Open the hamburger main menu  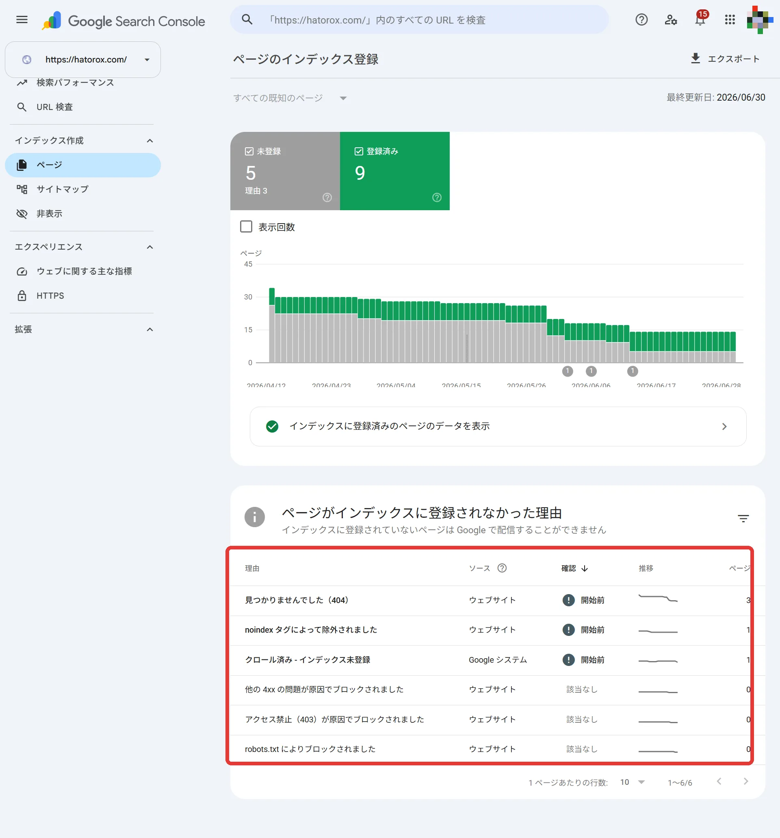pos(22,20)
